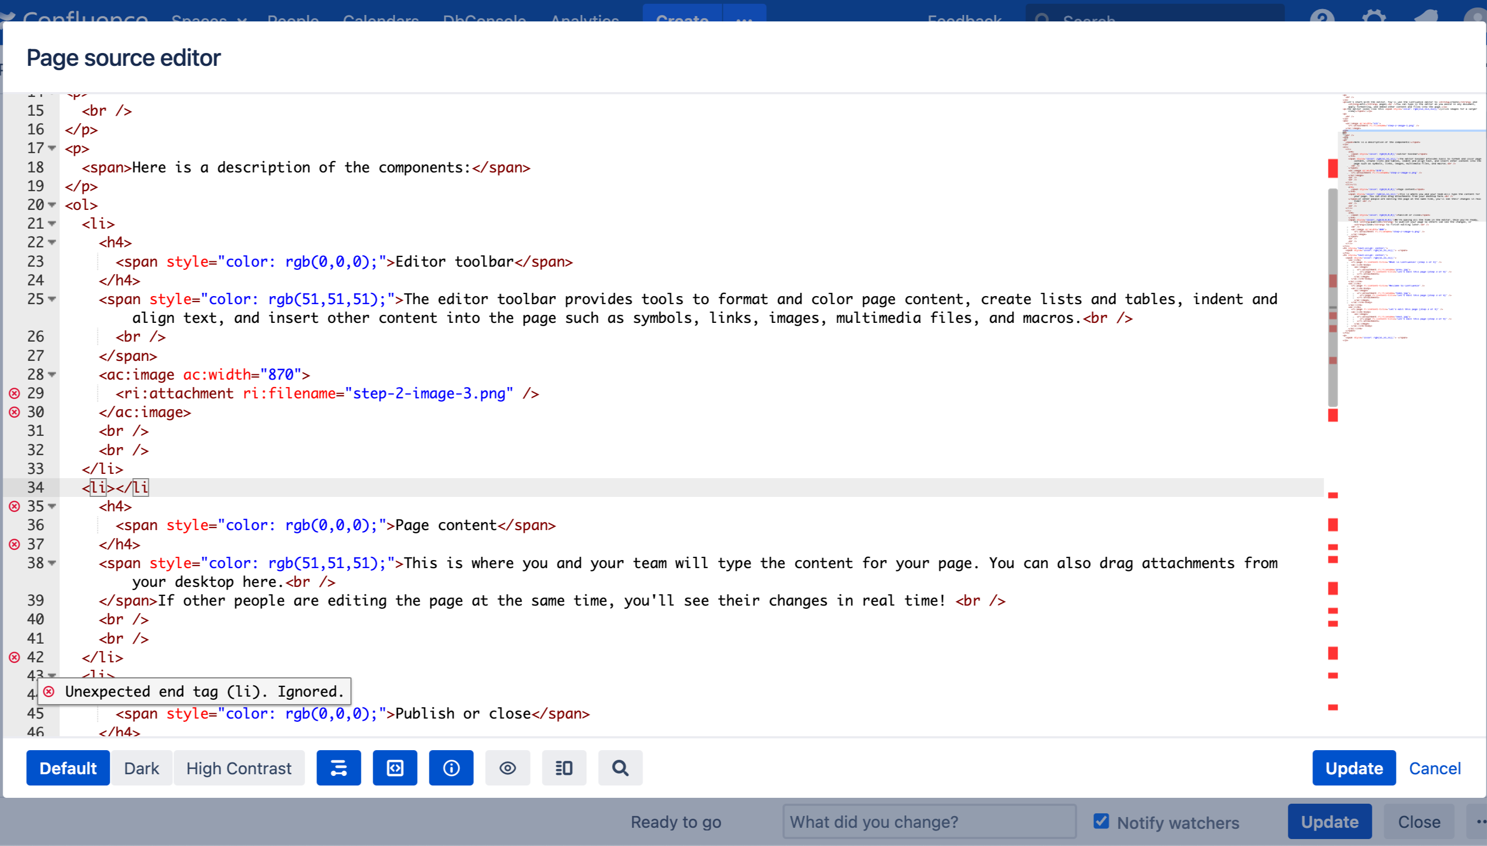Switch editor theme to High Contrast
1487x846 pixels.
coord(239,768)
